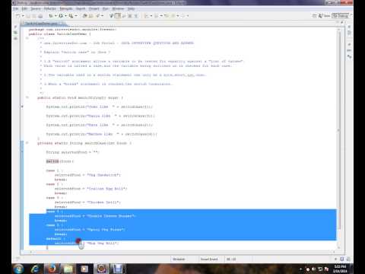Click the highlighted switch keyword in code
The width and height of the screenshot is (365, 274).
(x=52, y=161)
